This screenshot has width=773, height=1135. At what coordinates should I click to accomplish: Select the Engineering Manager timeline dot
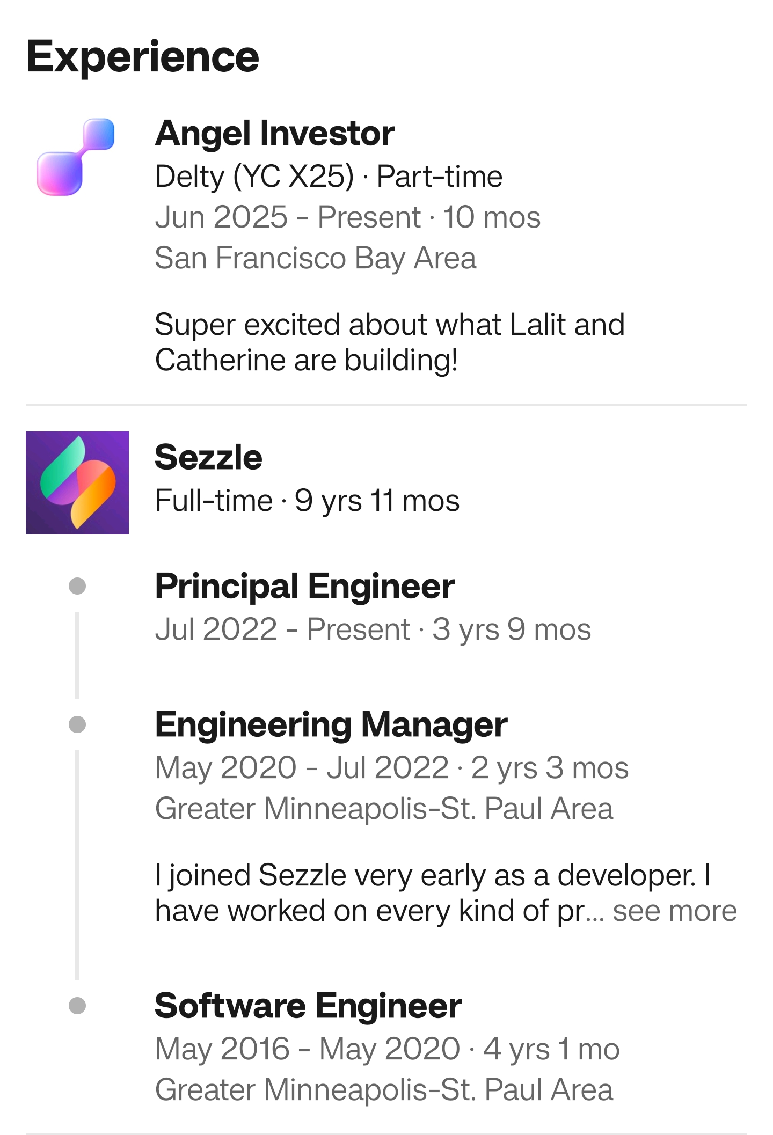[x=77, y=724]
